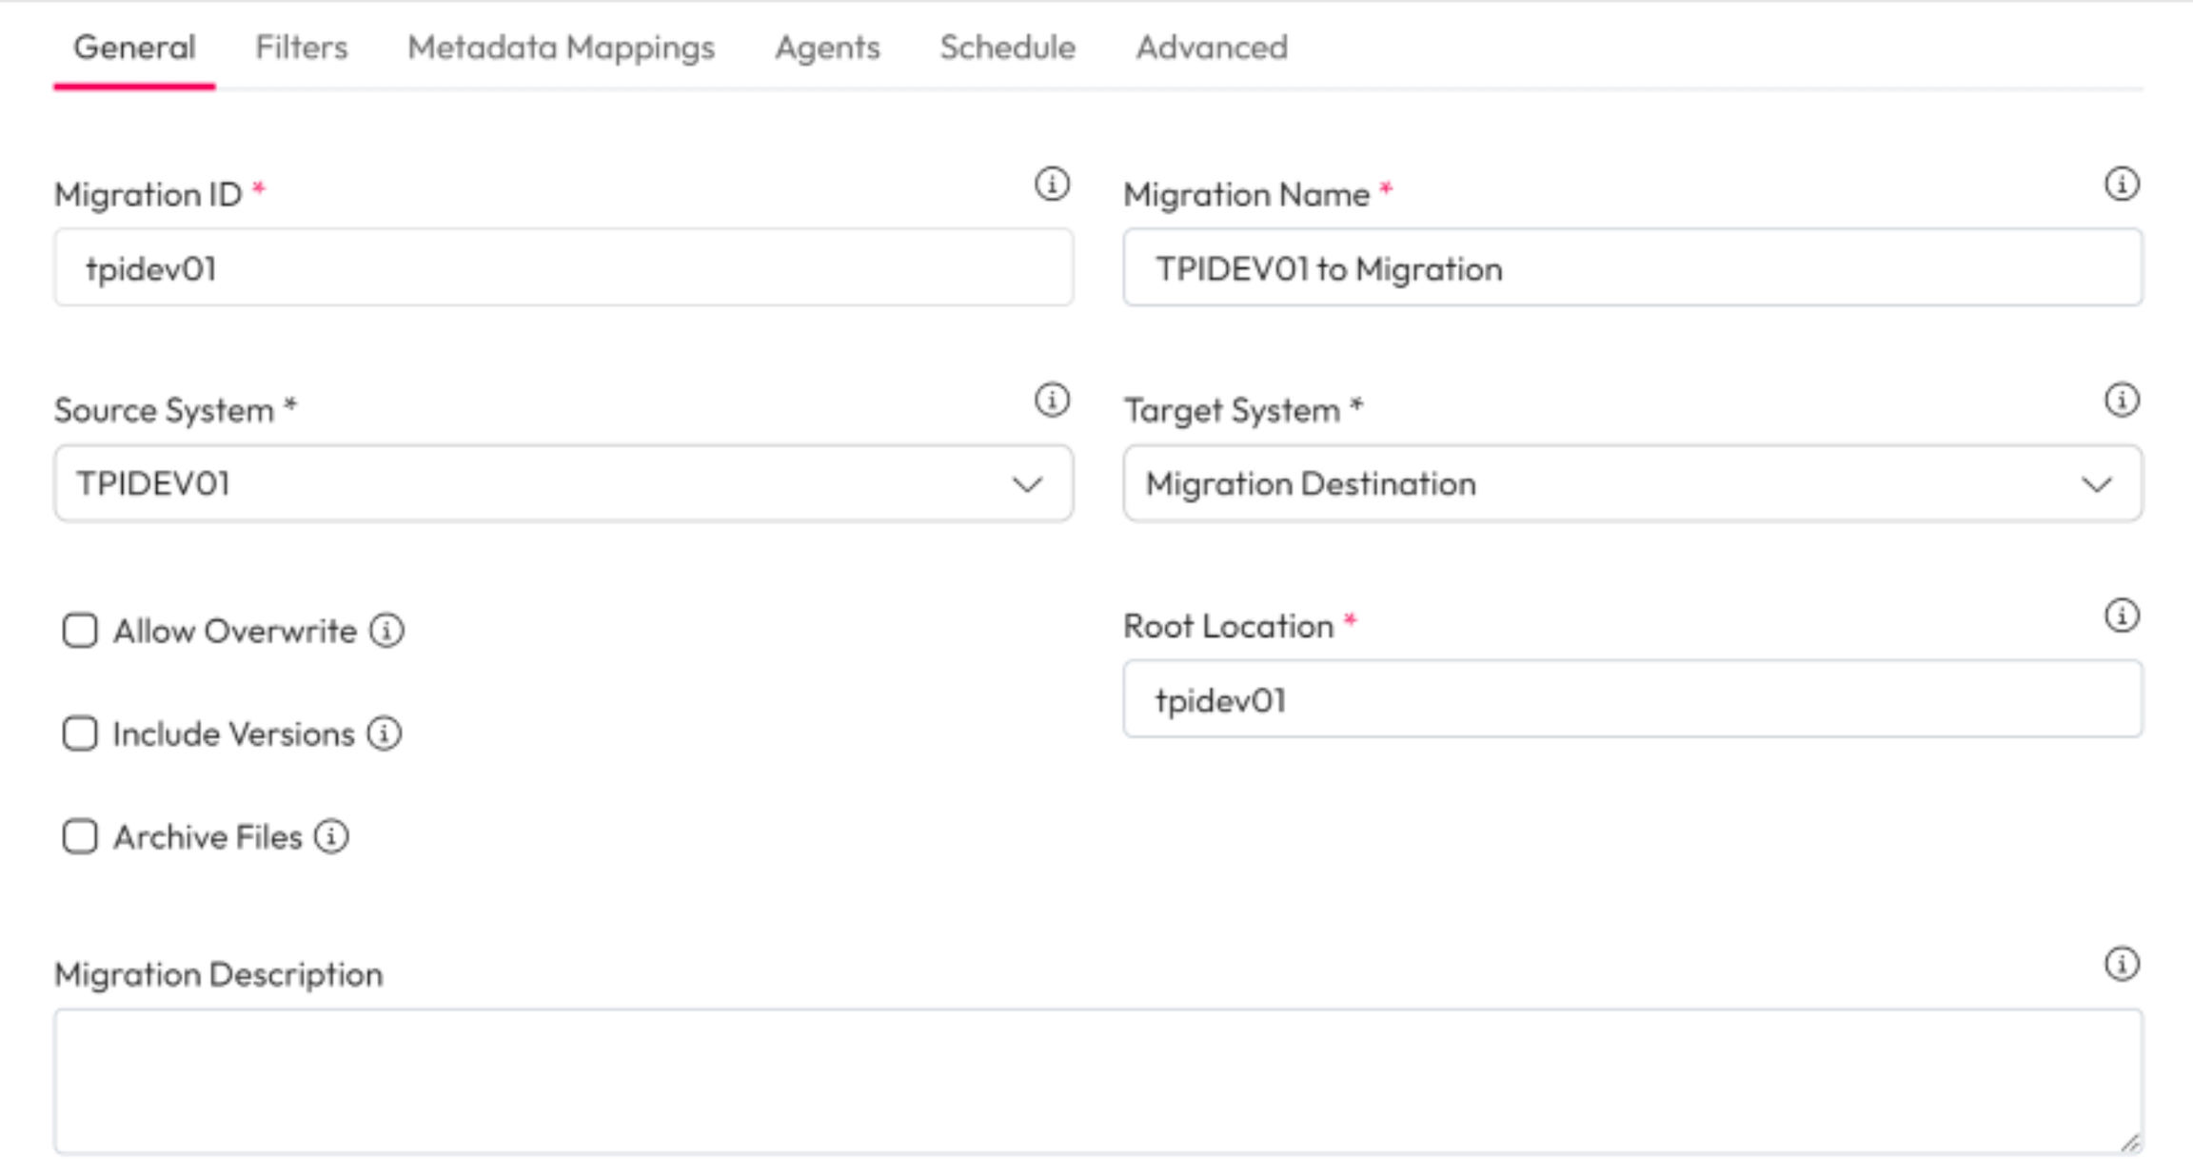Expand the Target System dropdown
This screenshot has width=2193, height=1173.
pos(1632,483)
